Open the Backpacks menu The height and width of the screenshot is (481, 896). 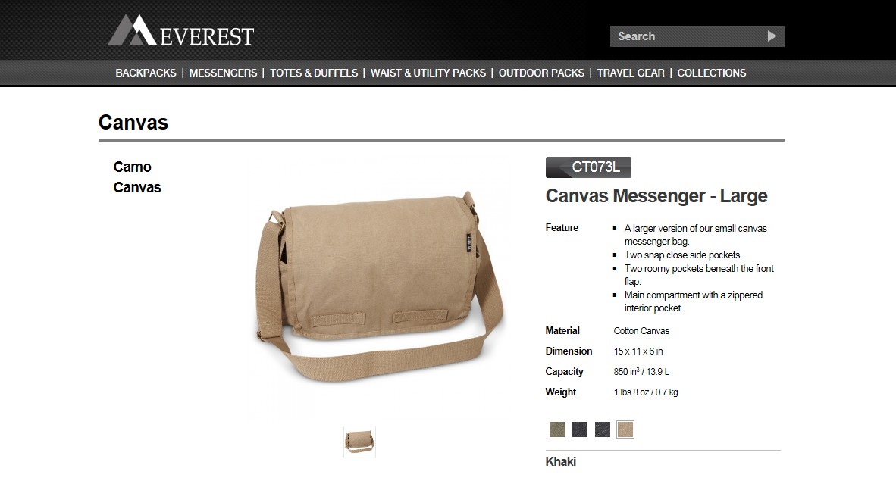[x=146, y=73]
